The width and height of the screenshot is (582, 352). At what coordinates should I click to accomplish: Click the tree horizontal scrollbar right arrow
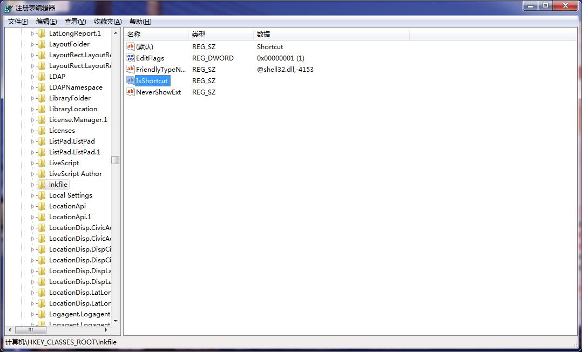[x=106, y=330]
